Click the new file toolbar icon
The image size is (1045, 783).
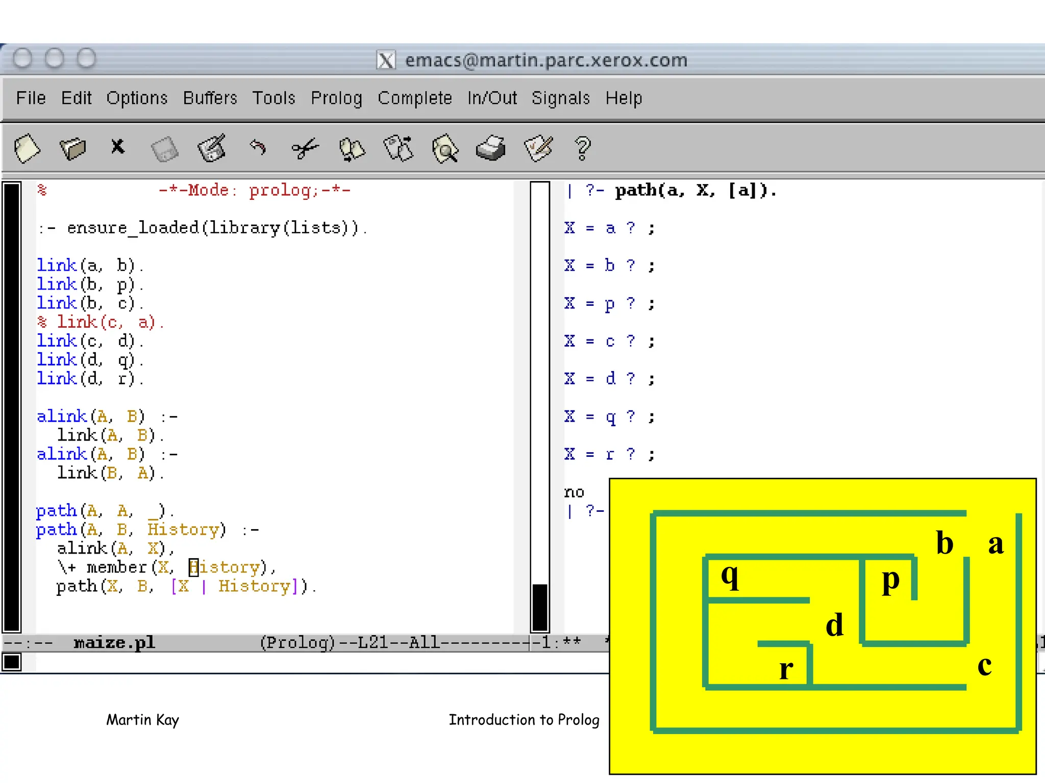click(27, 148)
